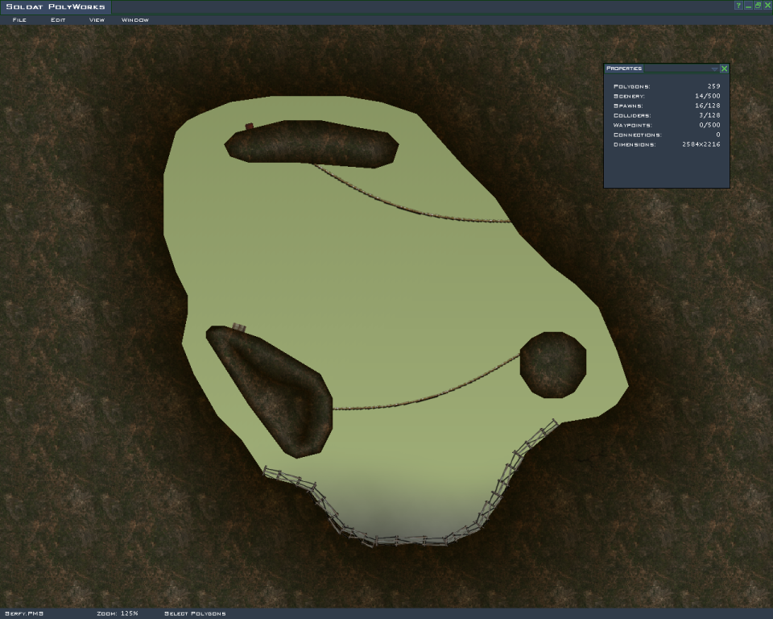The width and height of the screenshot is (773, 619).
Task: Close the Properties panel
Action: 724,69
